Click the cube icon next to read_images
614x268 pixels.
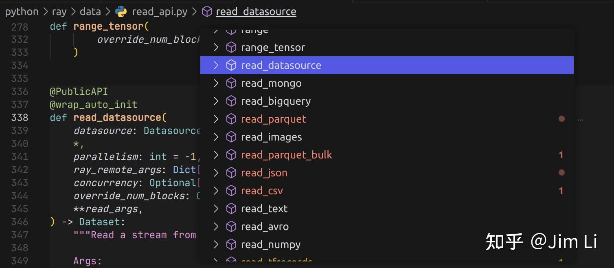(x=231, y=137)
